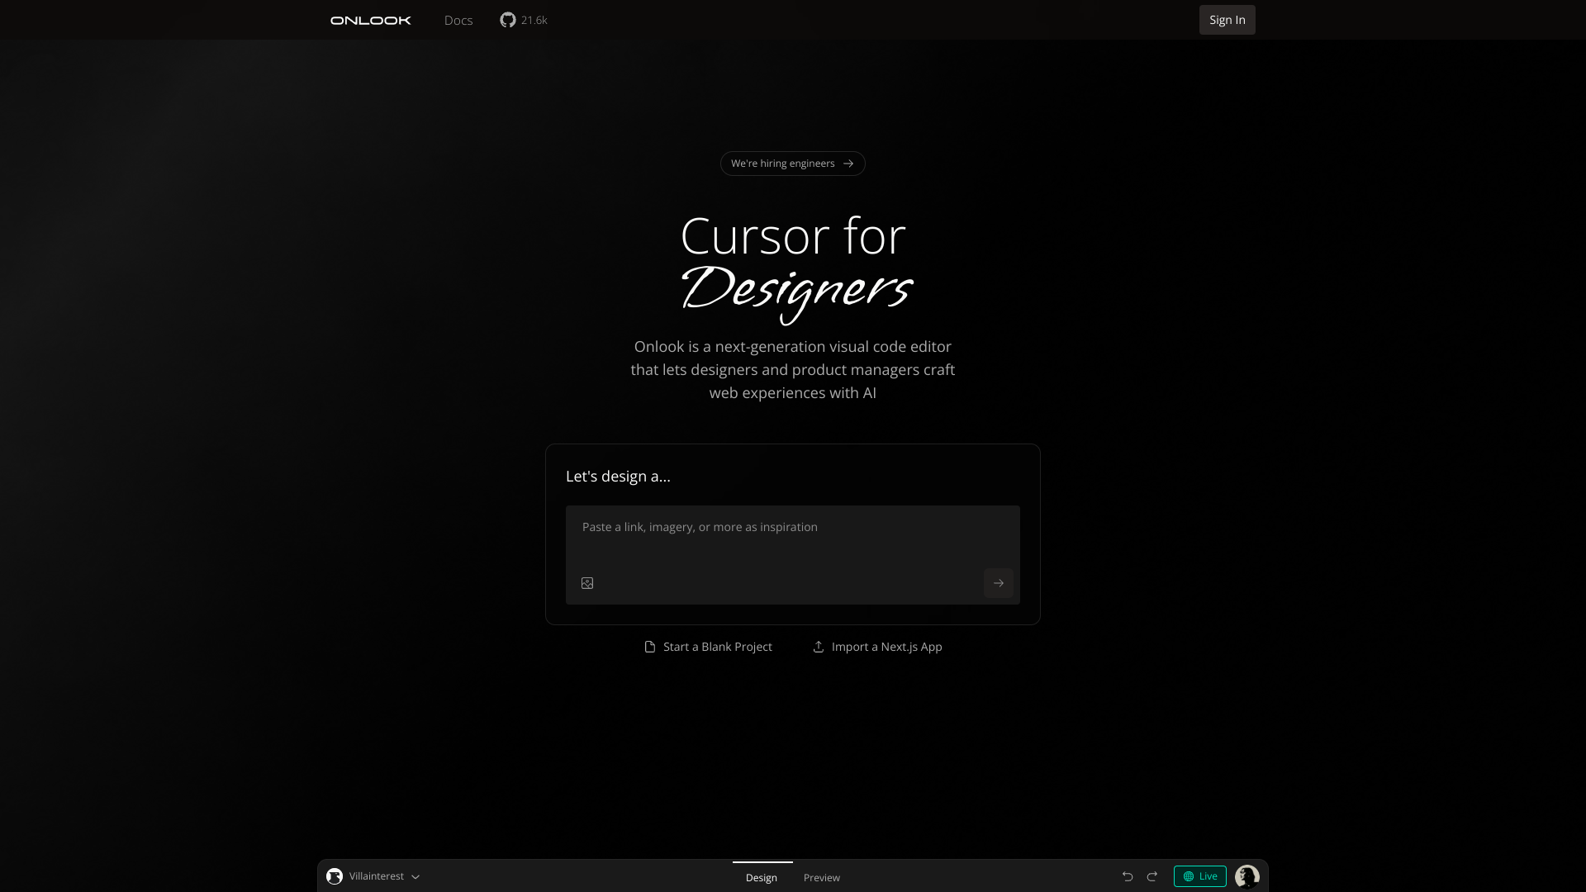Click the redo arrow icon
Viewport: 1586px width, 892px height.
tap(1152, 876)
